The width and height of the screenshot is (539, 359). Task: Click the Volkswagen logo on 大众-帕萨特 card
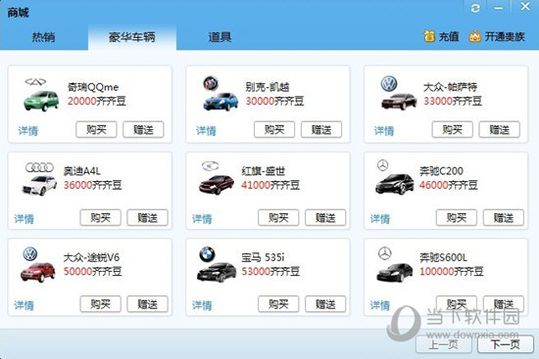389,84
